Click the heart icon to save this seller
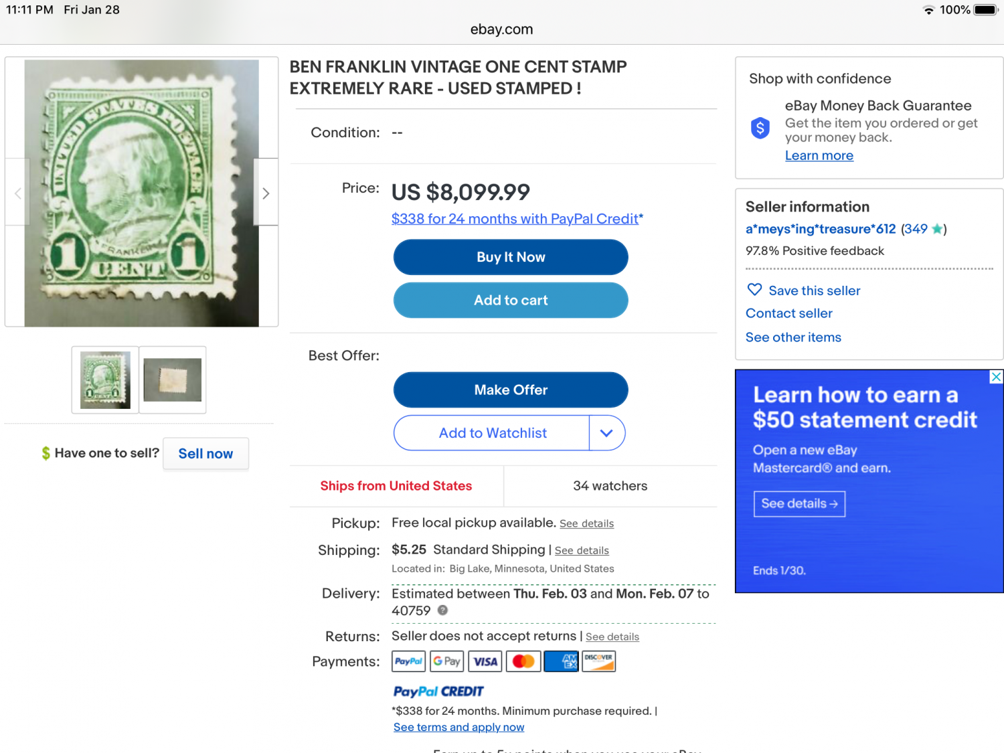Viewport: 1004px width, 753px height. coord(754,290)
